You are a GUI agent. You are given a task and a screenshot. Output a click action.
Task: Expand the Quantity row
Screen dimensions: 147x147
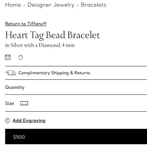[76, 87]
